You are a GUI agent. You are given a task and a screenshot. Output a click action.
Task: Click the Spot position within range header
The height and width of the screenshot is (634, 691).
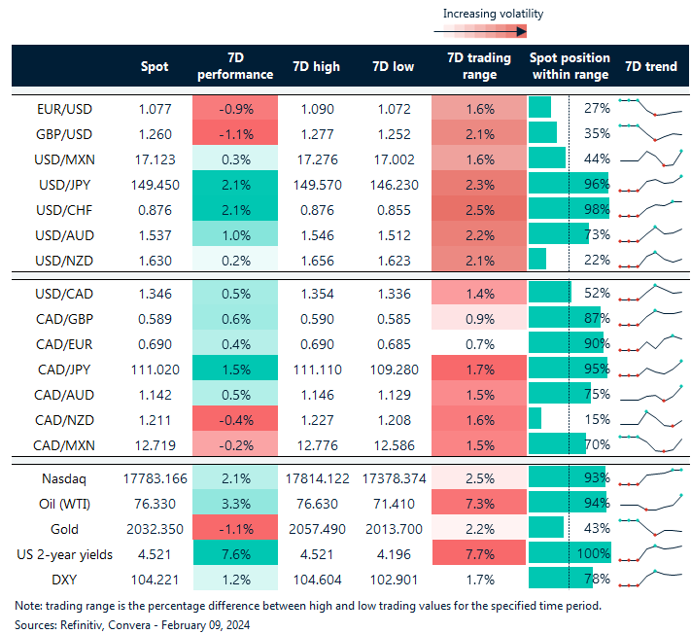tap(569, 67)
